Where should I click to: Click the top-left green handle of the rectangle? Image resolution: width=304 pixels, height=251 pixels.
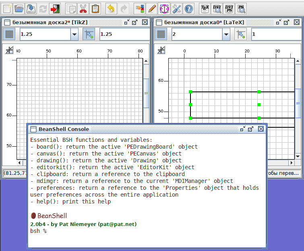(x=190, y=92)
